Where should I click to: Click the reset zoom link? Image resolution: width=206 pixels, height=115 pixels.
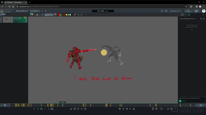107,11
